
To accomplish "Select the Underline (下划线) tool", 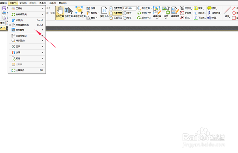I will click(x=200, y=18).
